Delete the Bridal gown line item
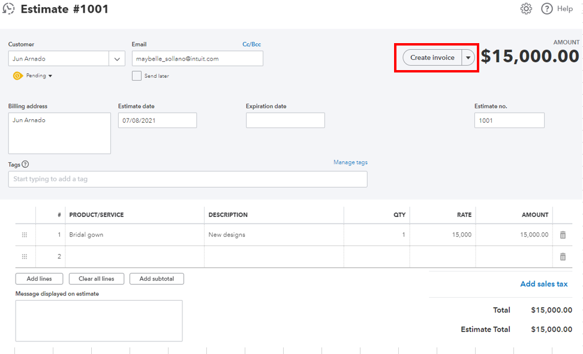 563,235
